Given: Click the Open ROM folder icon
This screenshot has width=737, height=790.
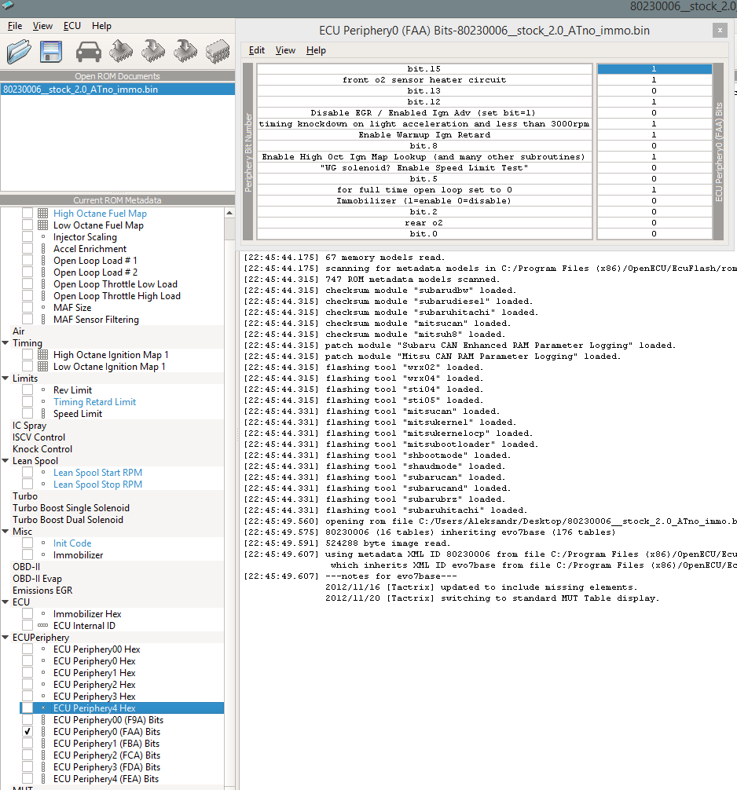Looking at the screenshot, I should click(x=19, y=52).
